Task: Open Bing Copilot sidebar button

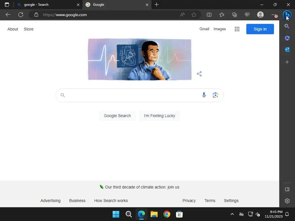Action: point(287,15)
